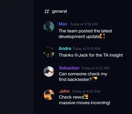132x114 pixels.
Task: Open the general channel name
Action: pyautogui.click(x=59, y=11)
